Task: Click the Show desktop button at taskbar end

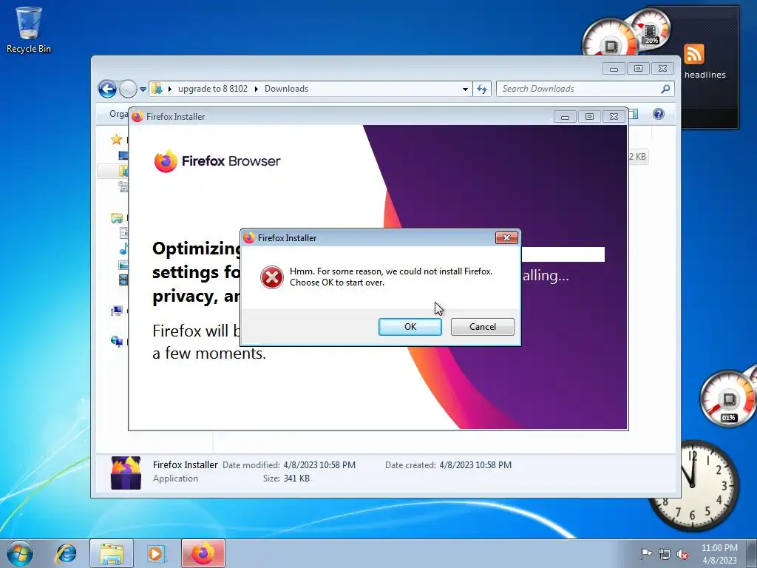Action: (x=753, y=553)
